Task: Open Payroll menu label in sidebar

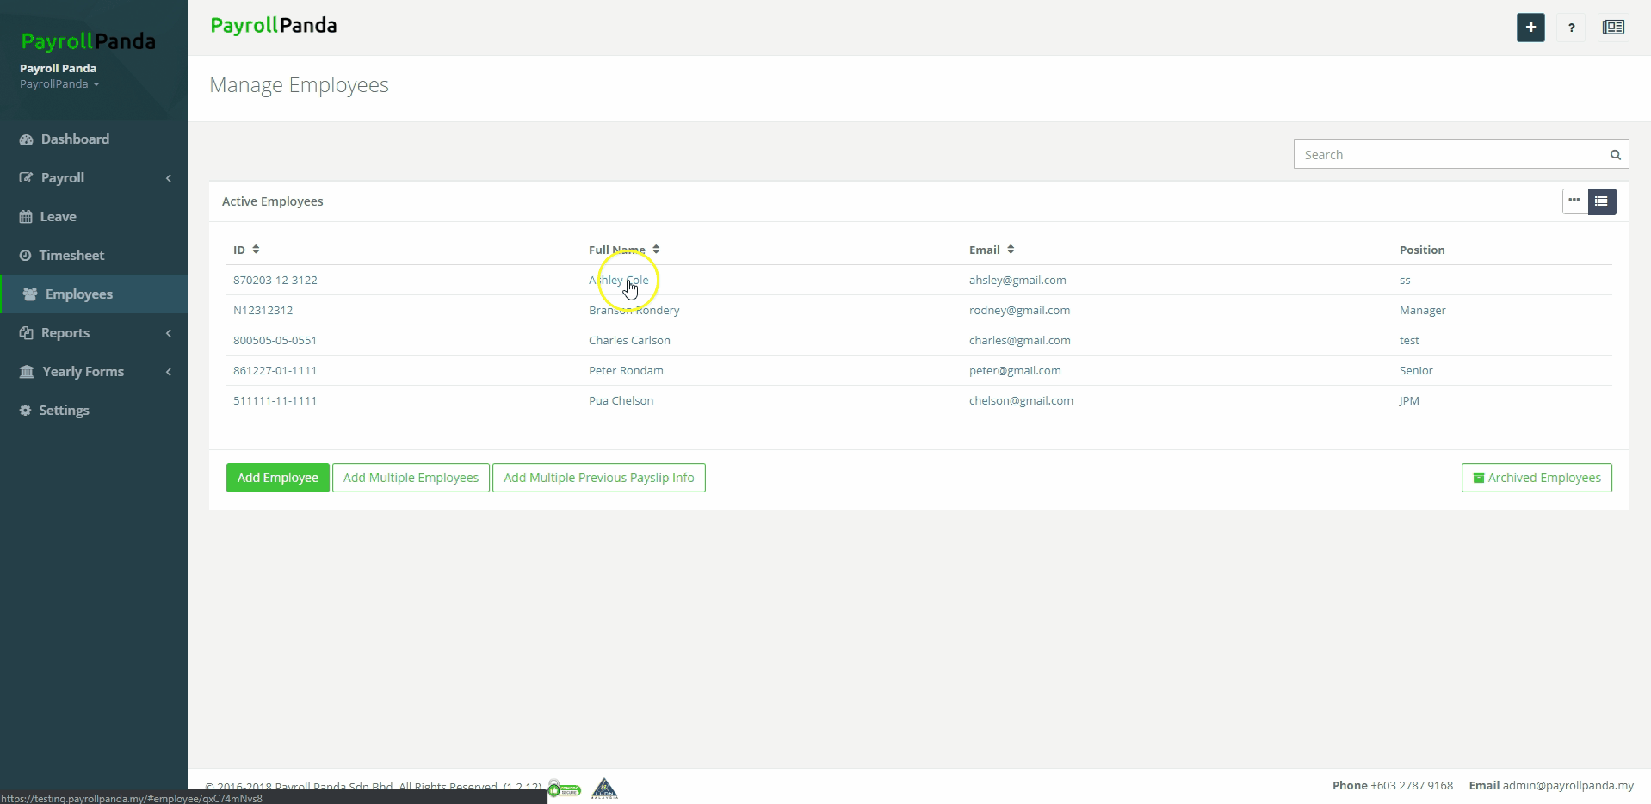Action: click(63, 178)
